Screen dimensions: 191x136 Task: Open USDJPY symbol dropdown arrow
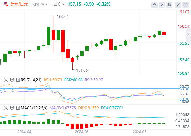pyautogui.click(x=47, y=5)
